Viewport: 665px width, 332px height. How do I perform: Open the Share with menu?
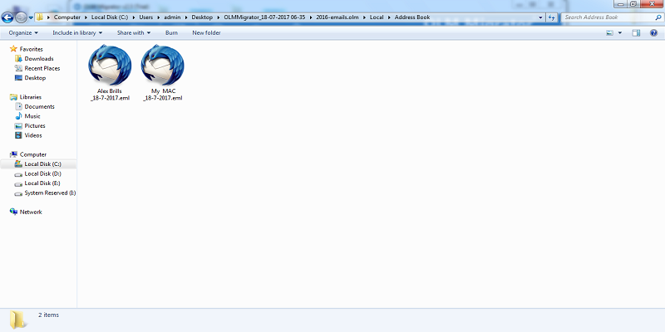click(x=134, y=32)
